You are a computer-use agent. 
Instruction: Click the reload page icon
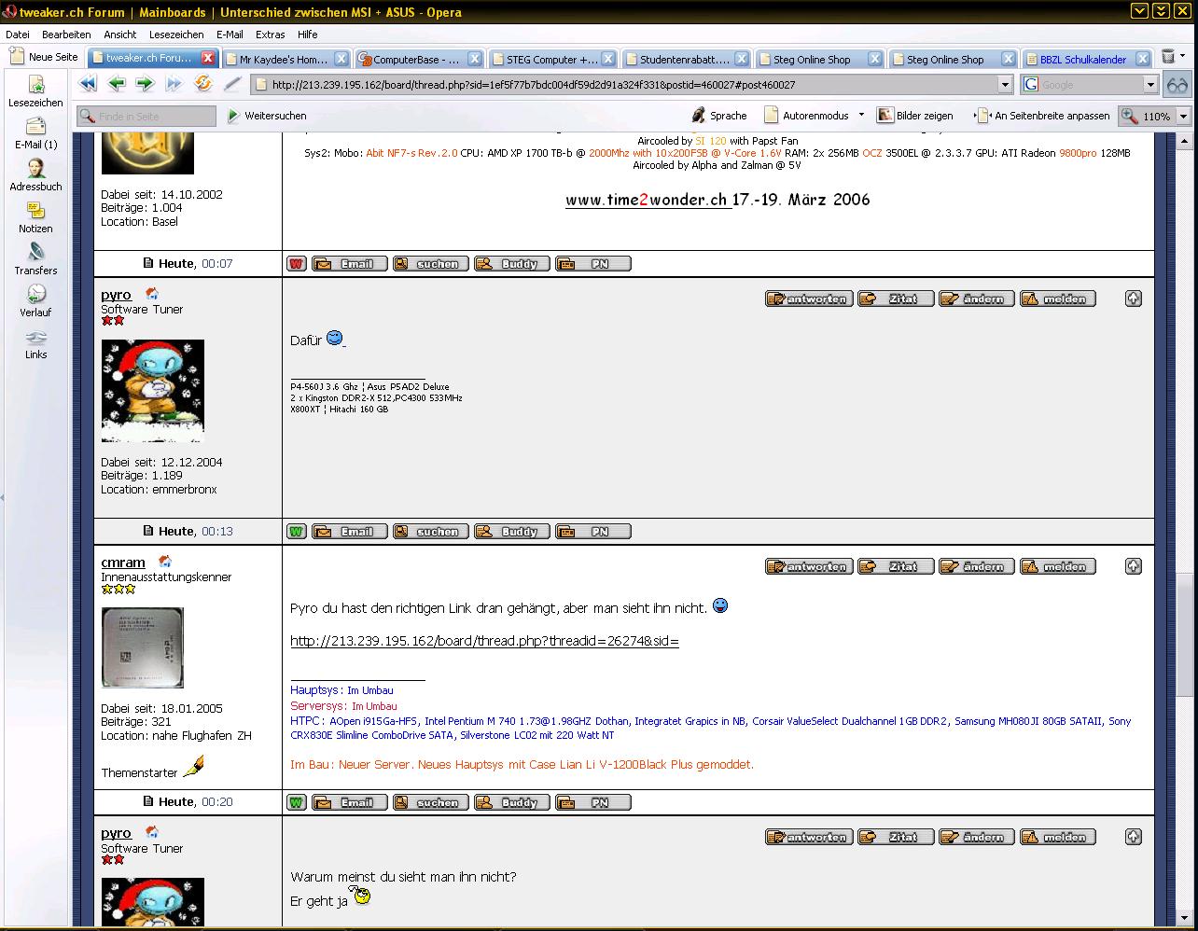point(202,84)
